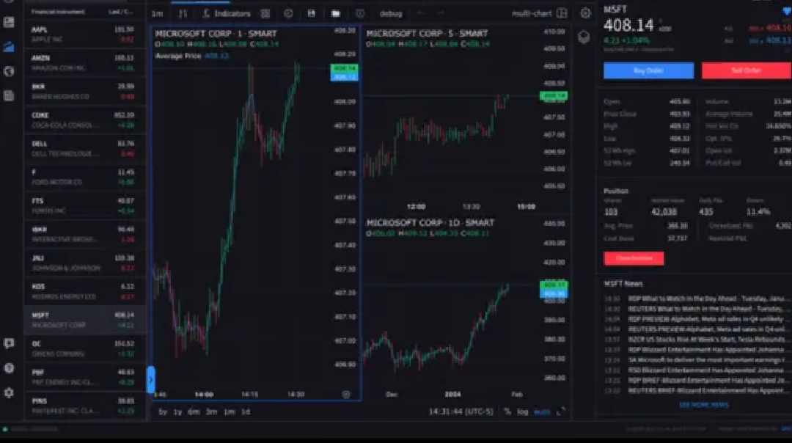This screenshot has height=443, width=792.
Task: Click the object tree layers icon
Action: [584, 37]
